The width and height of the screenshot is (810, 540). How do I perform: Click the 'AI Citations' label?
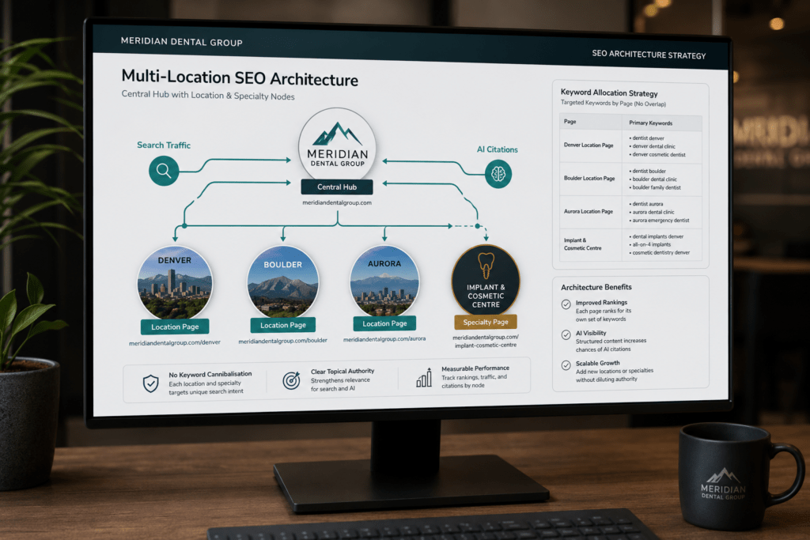(497, 149)
